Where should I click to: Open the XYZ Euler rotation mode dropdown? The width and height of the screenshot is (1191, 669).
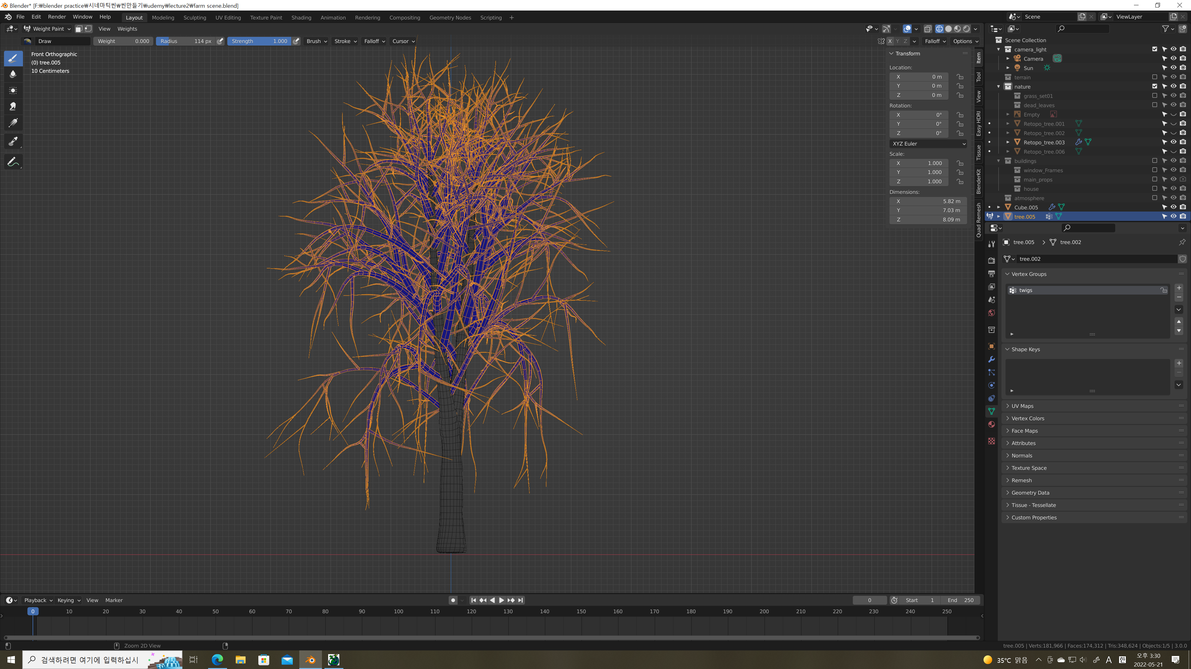(928, 144)
